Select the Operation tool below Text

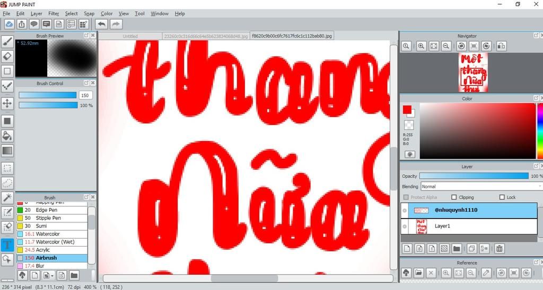click(x=7, y=260)
